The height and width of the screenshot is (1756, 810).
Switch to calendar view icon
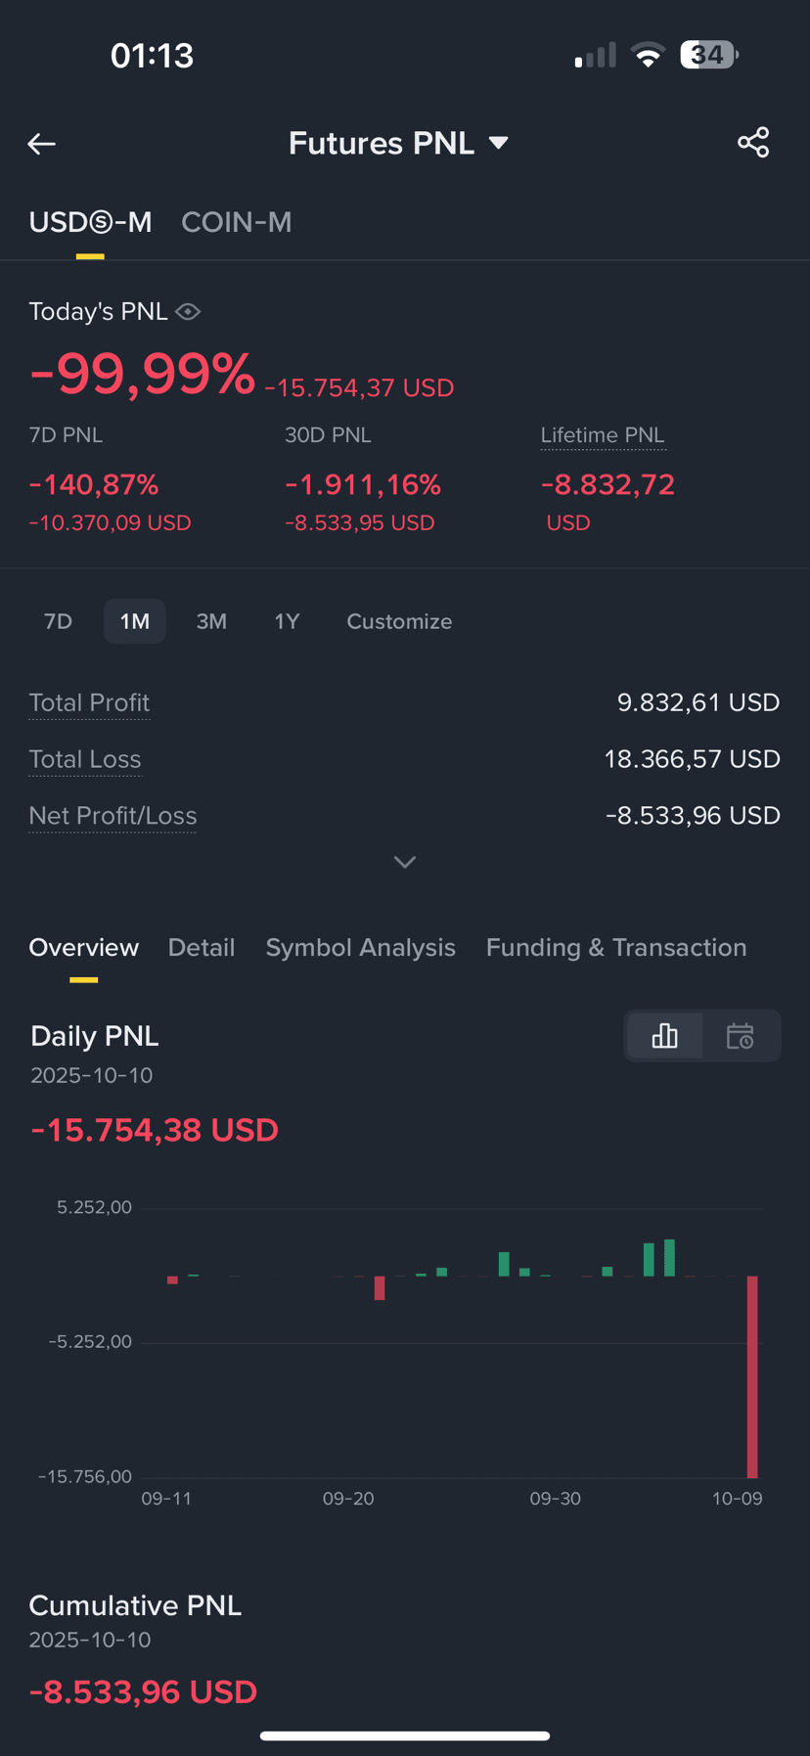pyautogui.click(x=741, y=1036)
